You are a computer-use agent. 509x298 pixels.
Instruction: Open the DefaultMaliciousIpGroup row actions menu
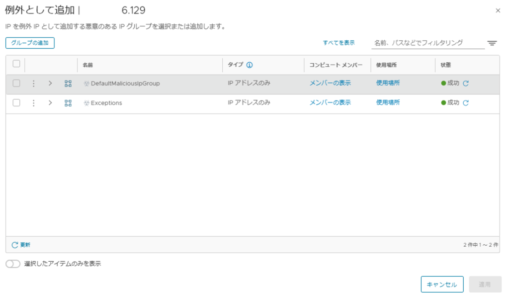coord(33,84)
